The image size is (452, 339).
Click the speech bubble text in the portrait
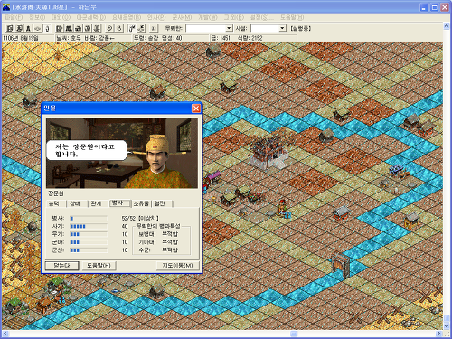coord(84,150)
